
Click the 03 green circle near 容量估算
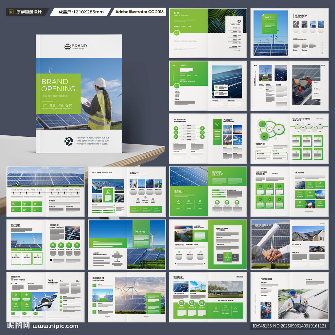click(264, 136)
